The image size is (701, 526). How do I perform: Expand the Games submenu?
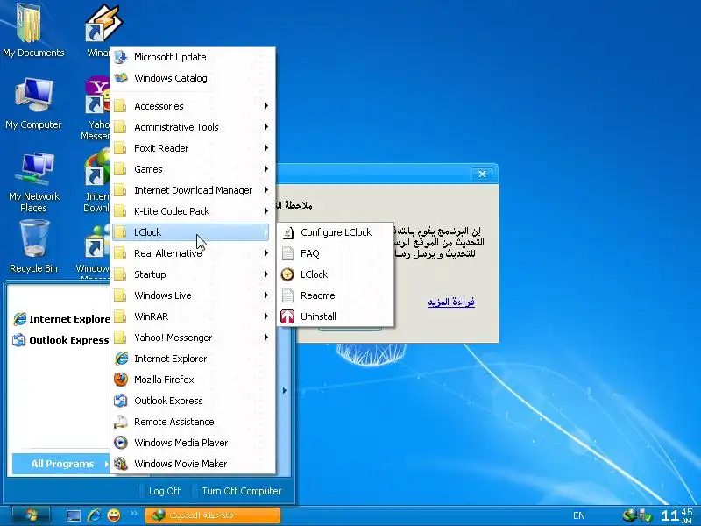pos(191,169)
